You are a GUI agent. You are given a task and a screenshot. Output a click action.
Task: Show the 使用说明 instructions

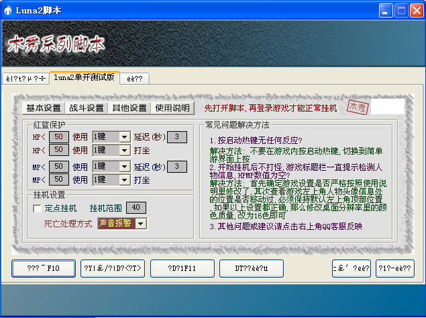[172, 108]
